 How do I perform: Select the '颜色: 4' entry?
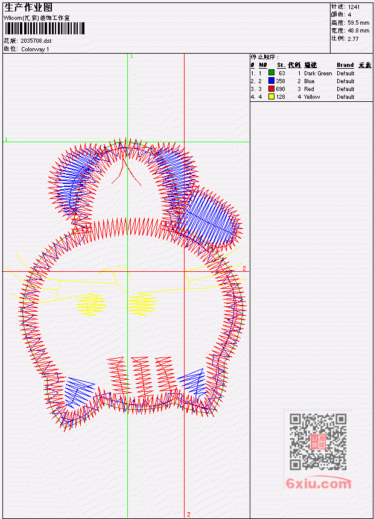pos(341,14)
